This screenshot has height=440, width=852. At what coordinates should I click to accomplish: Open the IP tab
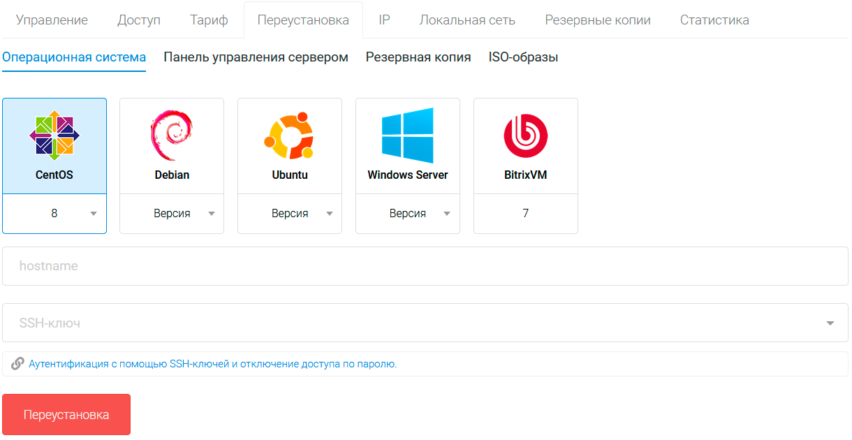tap(384, 20)
